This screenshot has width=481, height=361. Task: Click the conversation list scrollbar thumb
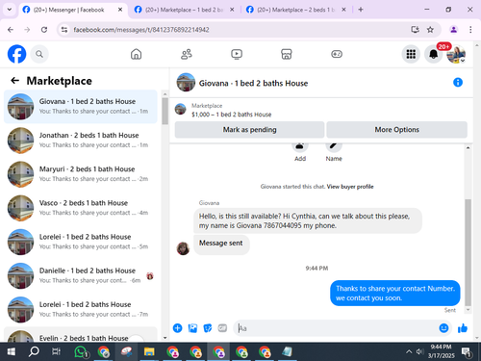point(165,111)
